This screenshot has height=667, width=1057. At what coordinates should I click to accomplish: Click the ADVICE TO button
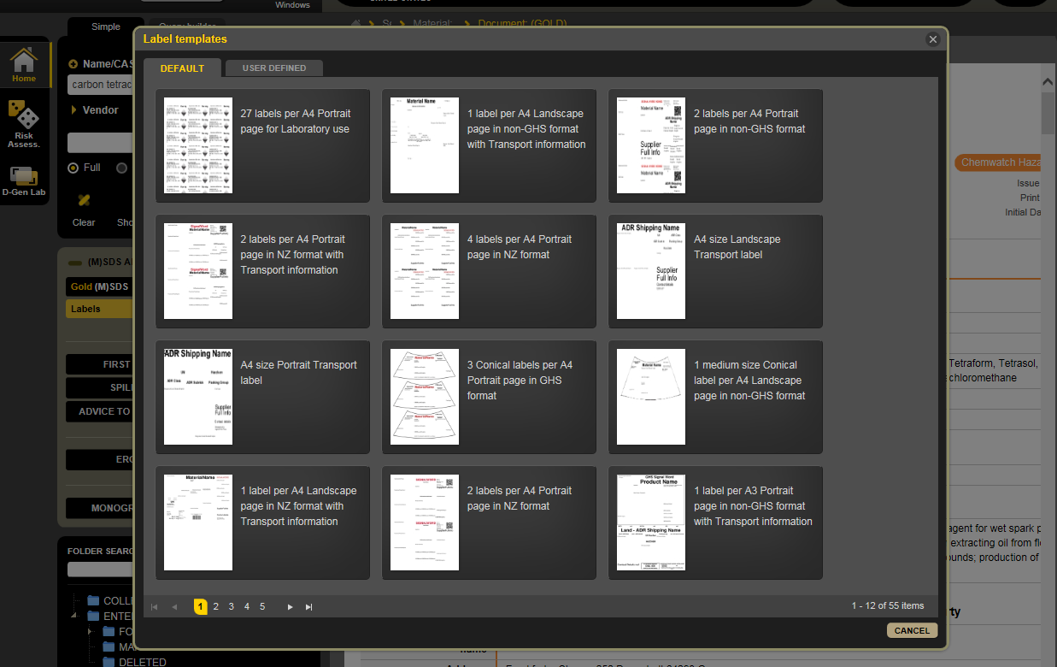click(99, 411)
